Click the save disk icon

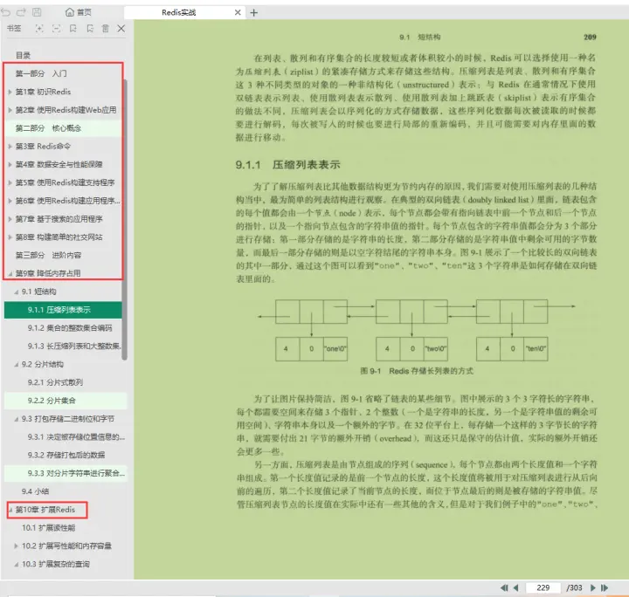(37, 12)
